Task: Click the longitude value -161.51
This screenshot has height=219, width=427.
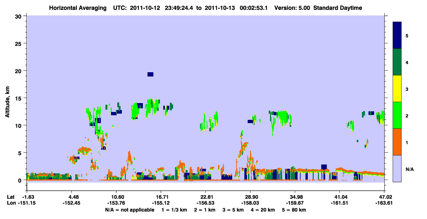Action: point(340,203)
